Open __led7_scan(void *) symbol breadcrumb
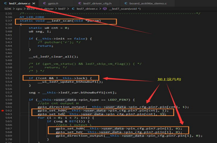Viewport: 217px width, 143px height. (x=125, y=9)
